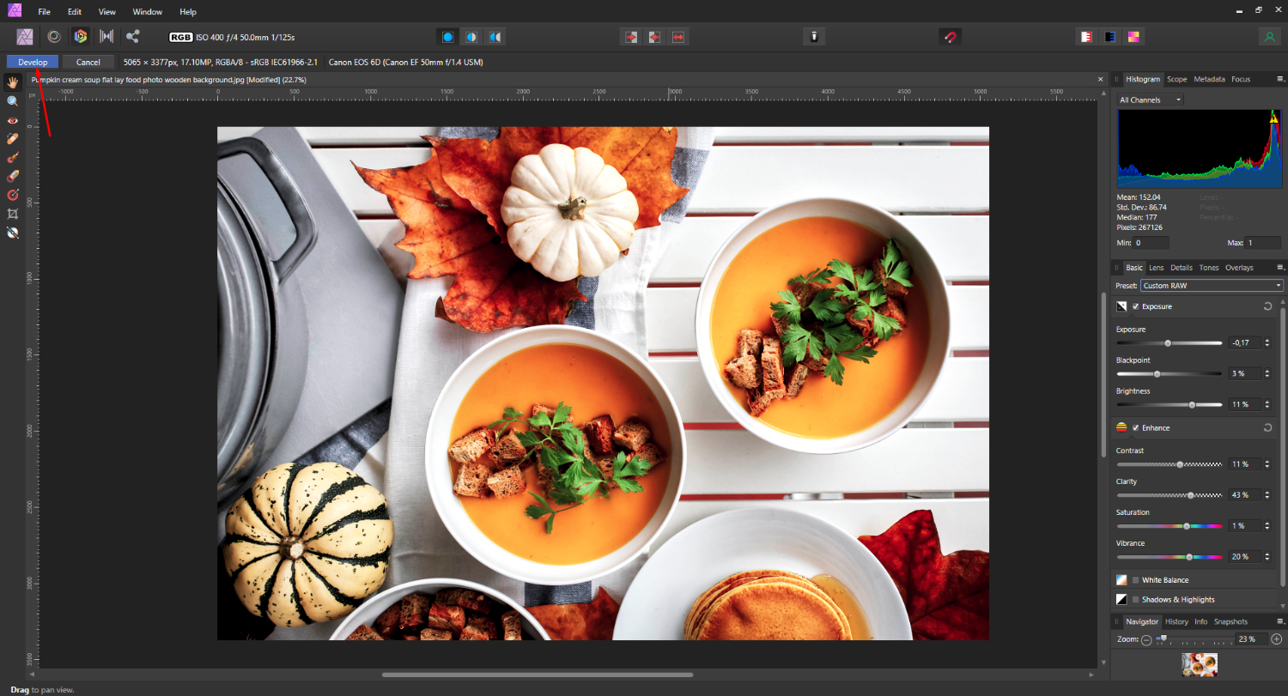
Task: Select the Overlay Paint tool
Action: (13, 158)
